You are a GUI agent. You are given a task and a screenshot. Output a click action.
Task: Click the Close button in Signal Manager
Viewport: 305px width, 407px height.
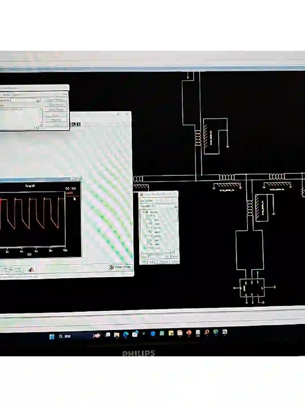56,125
